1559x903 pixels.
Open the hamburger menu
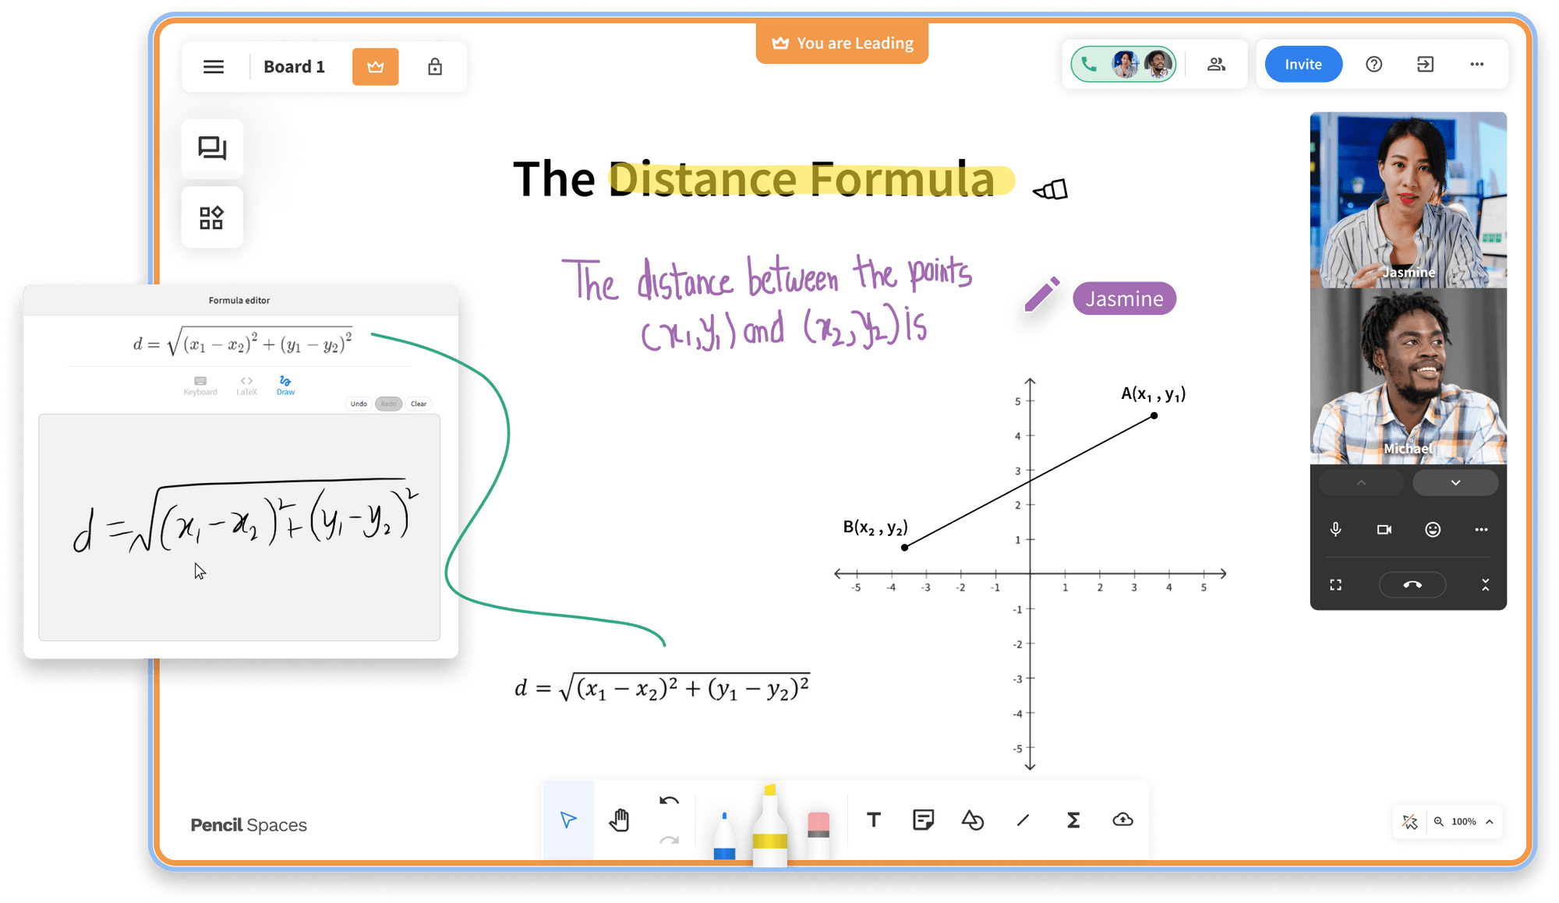[x=214, y=67]
